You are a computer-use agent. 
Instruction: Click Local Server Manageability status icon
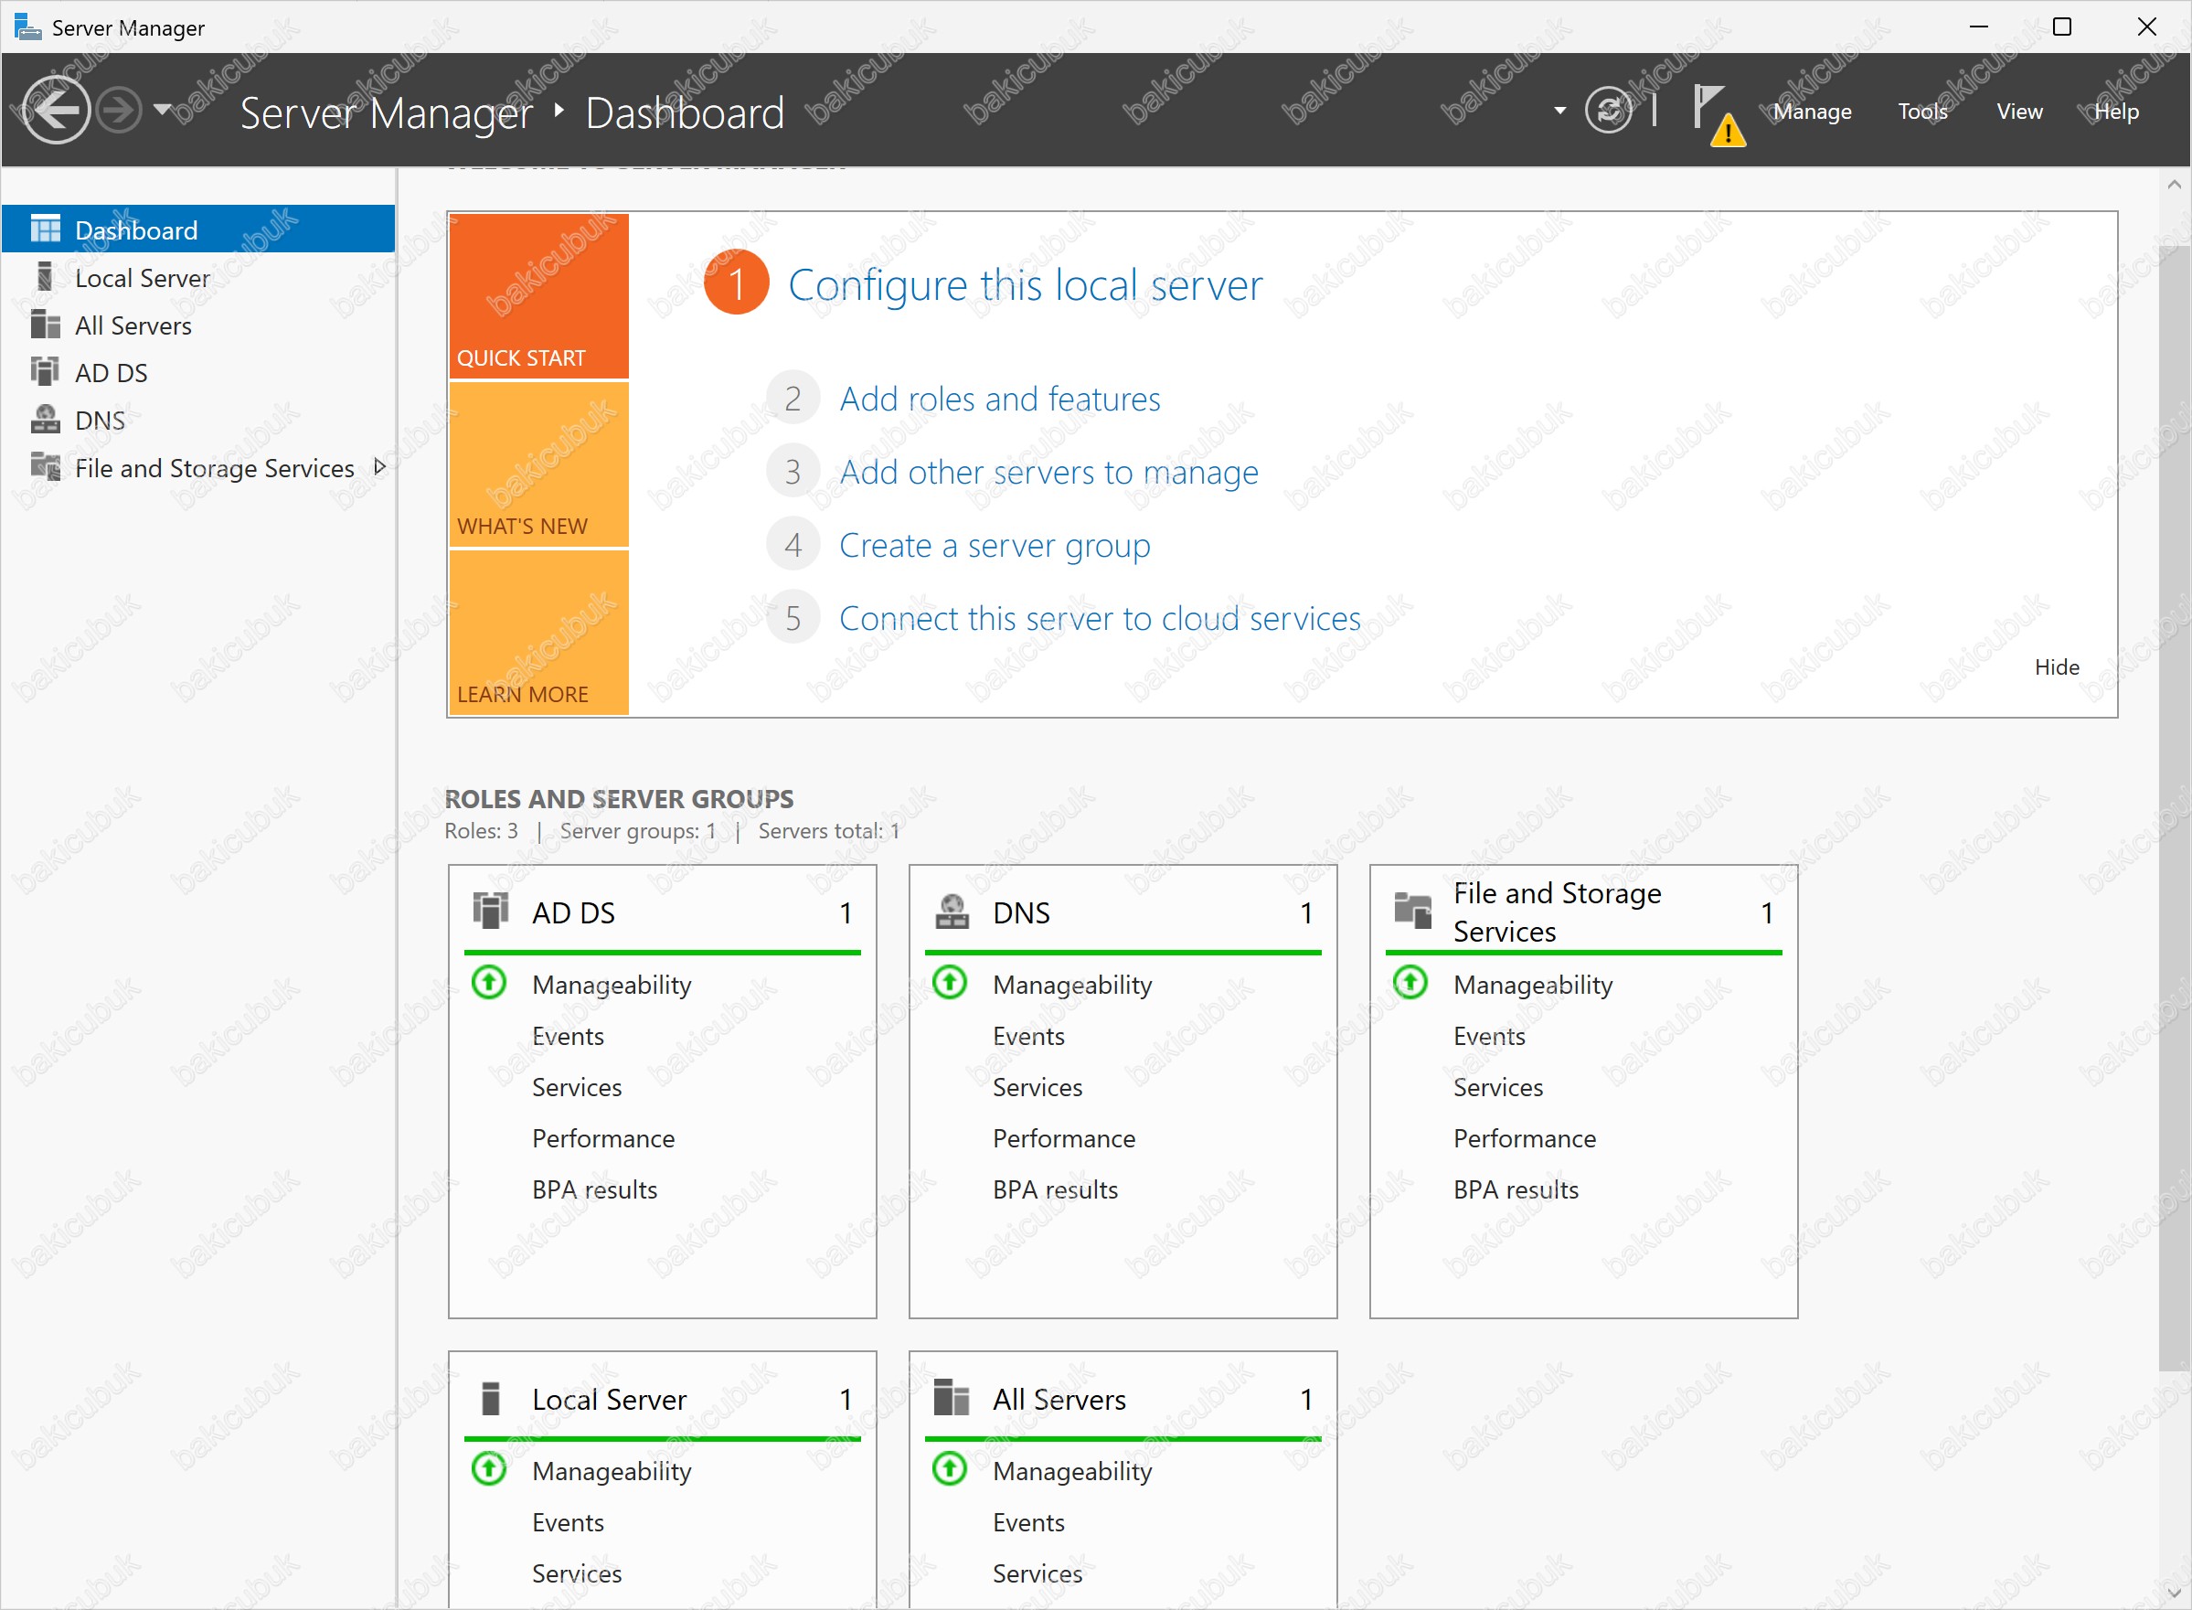(x=489, y=1468)
